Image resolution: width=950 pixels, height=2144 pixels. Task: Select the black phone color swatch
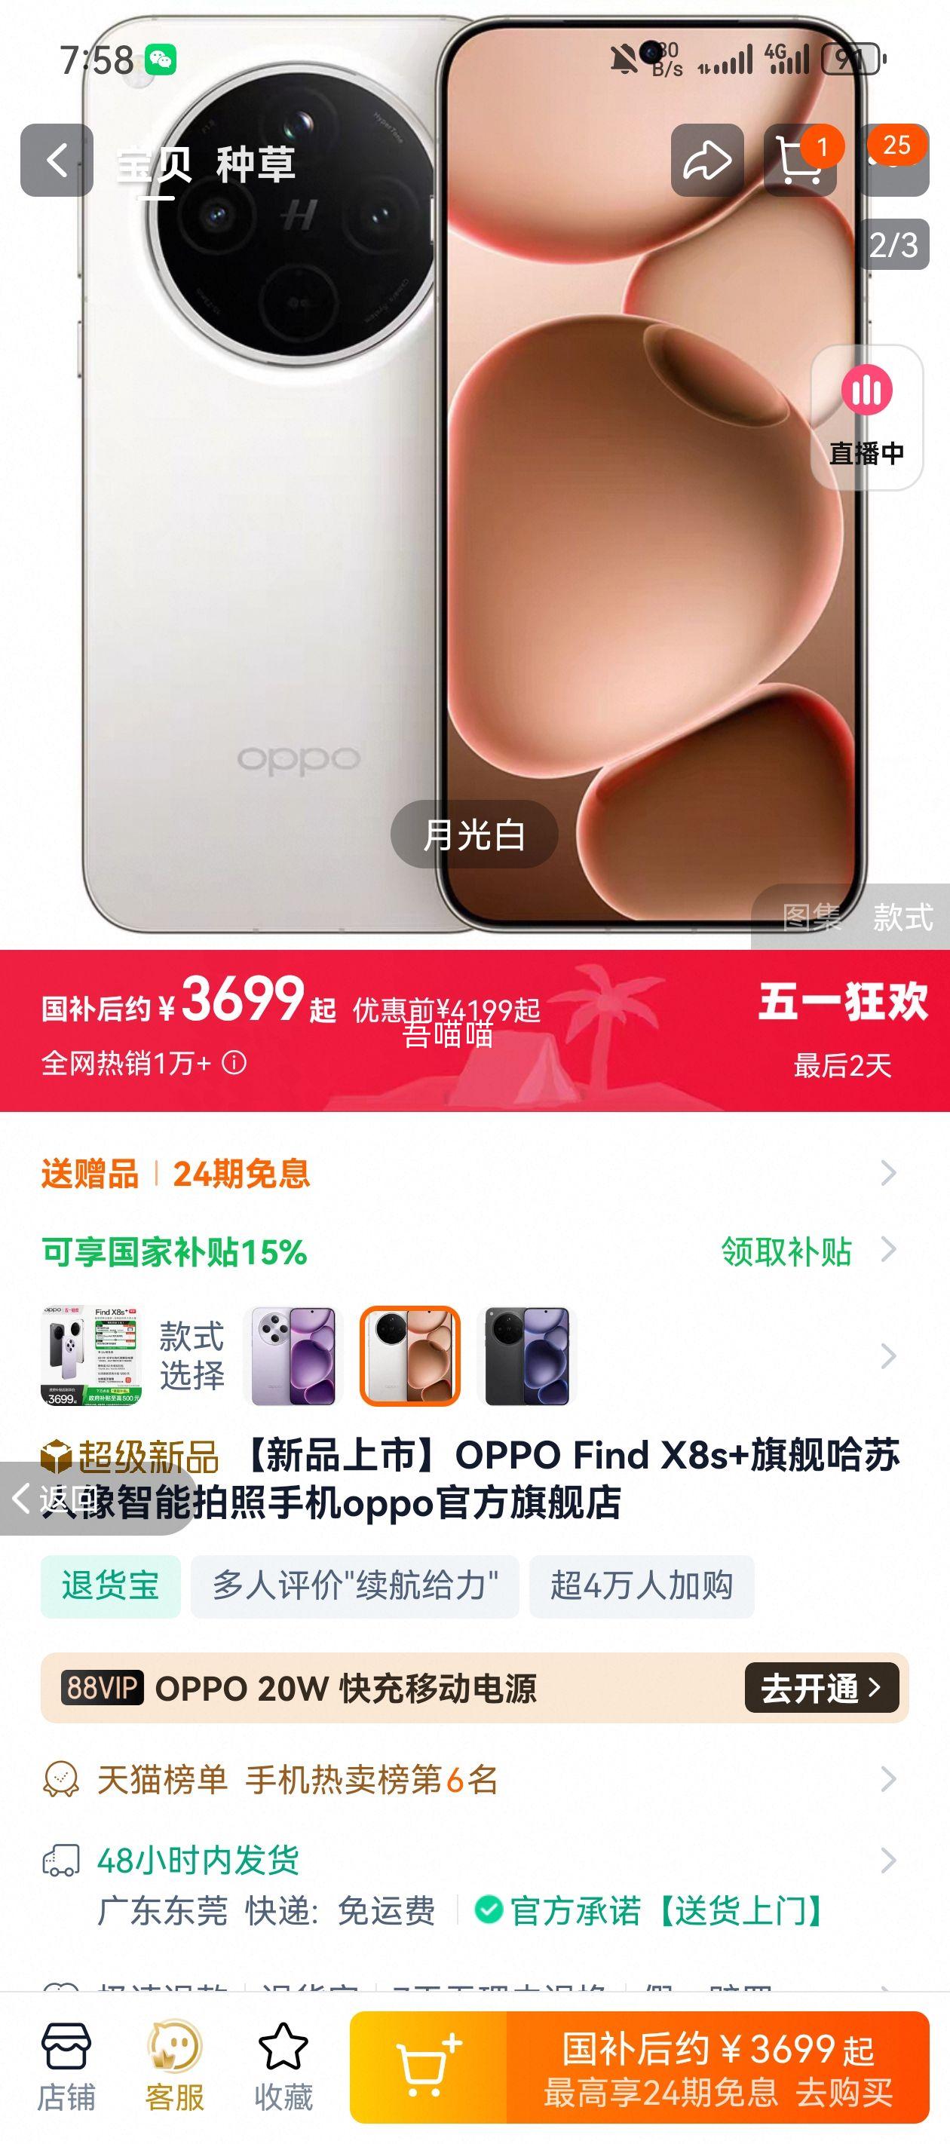pyautogui.click(x=526, y=1355)
